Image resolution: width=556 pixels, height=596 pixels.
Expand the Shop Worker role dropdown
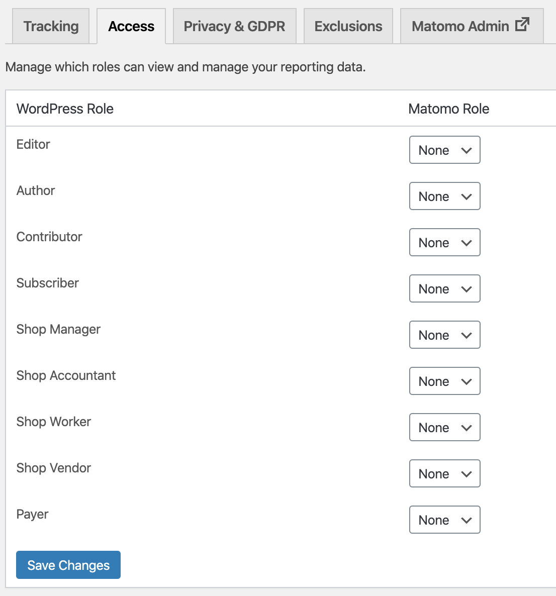444,427
